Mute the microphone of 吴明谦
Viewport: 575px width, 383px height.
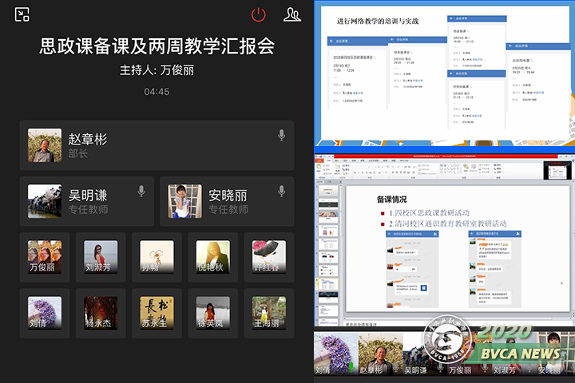(141, 191)
